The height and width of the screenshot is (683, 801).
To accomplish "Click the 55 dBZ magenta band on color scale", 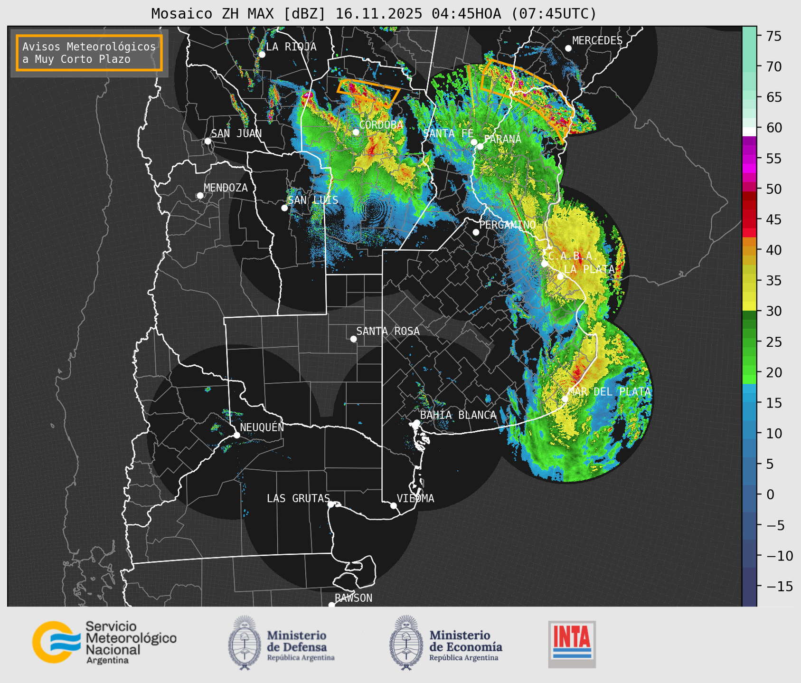I will [x=749, y=159].
